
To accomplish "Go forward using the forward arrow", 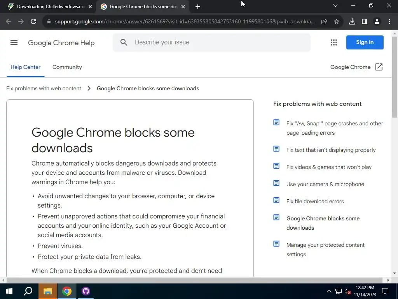I will tap(21, 22).
